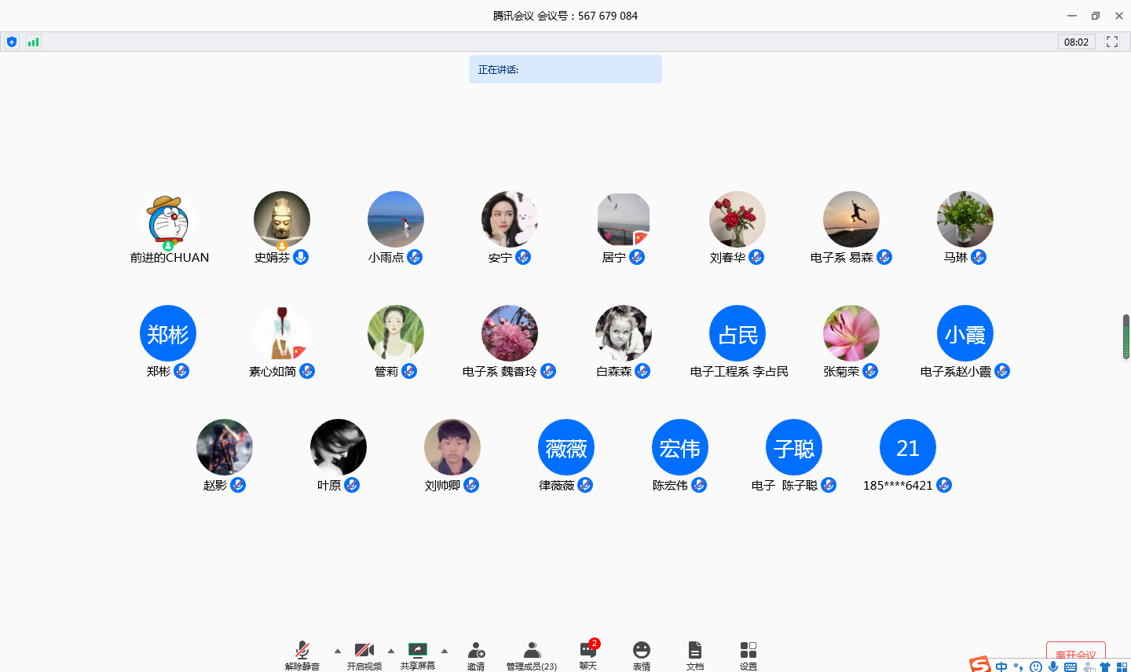Open the 设置 settings icon
The height and width of the screenshot is (672, 1131).
click(749, 654)
